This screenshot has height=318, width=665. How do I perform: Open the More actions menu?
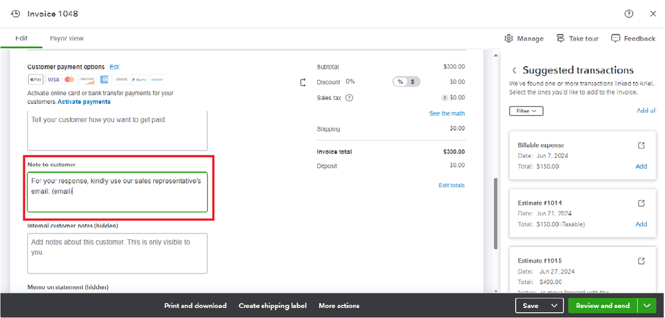pyautogui.click(x=338, y=306)
